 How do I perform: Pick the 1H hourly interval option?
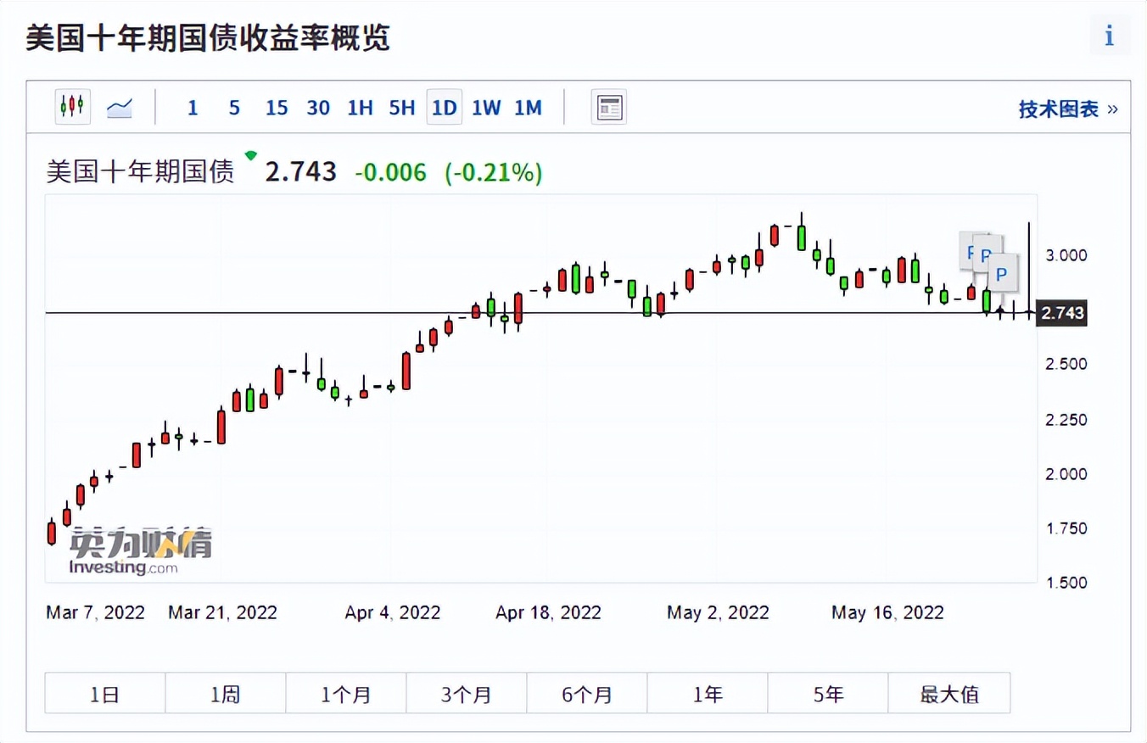[x=360, y=107]
